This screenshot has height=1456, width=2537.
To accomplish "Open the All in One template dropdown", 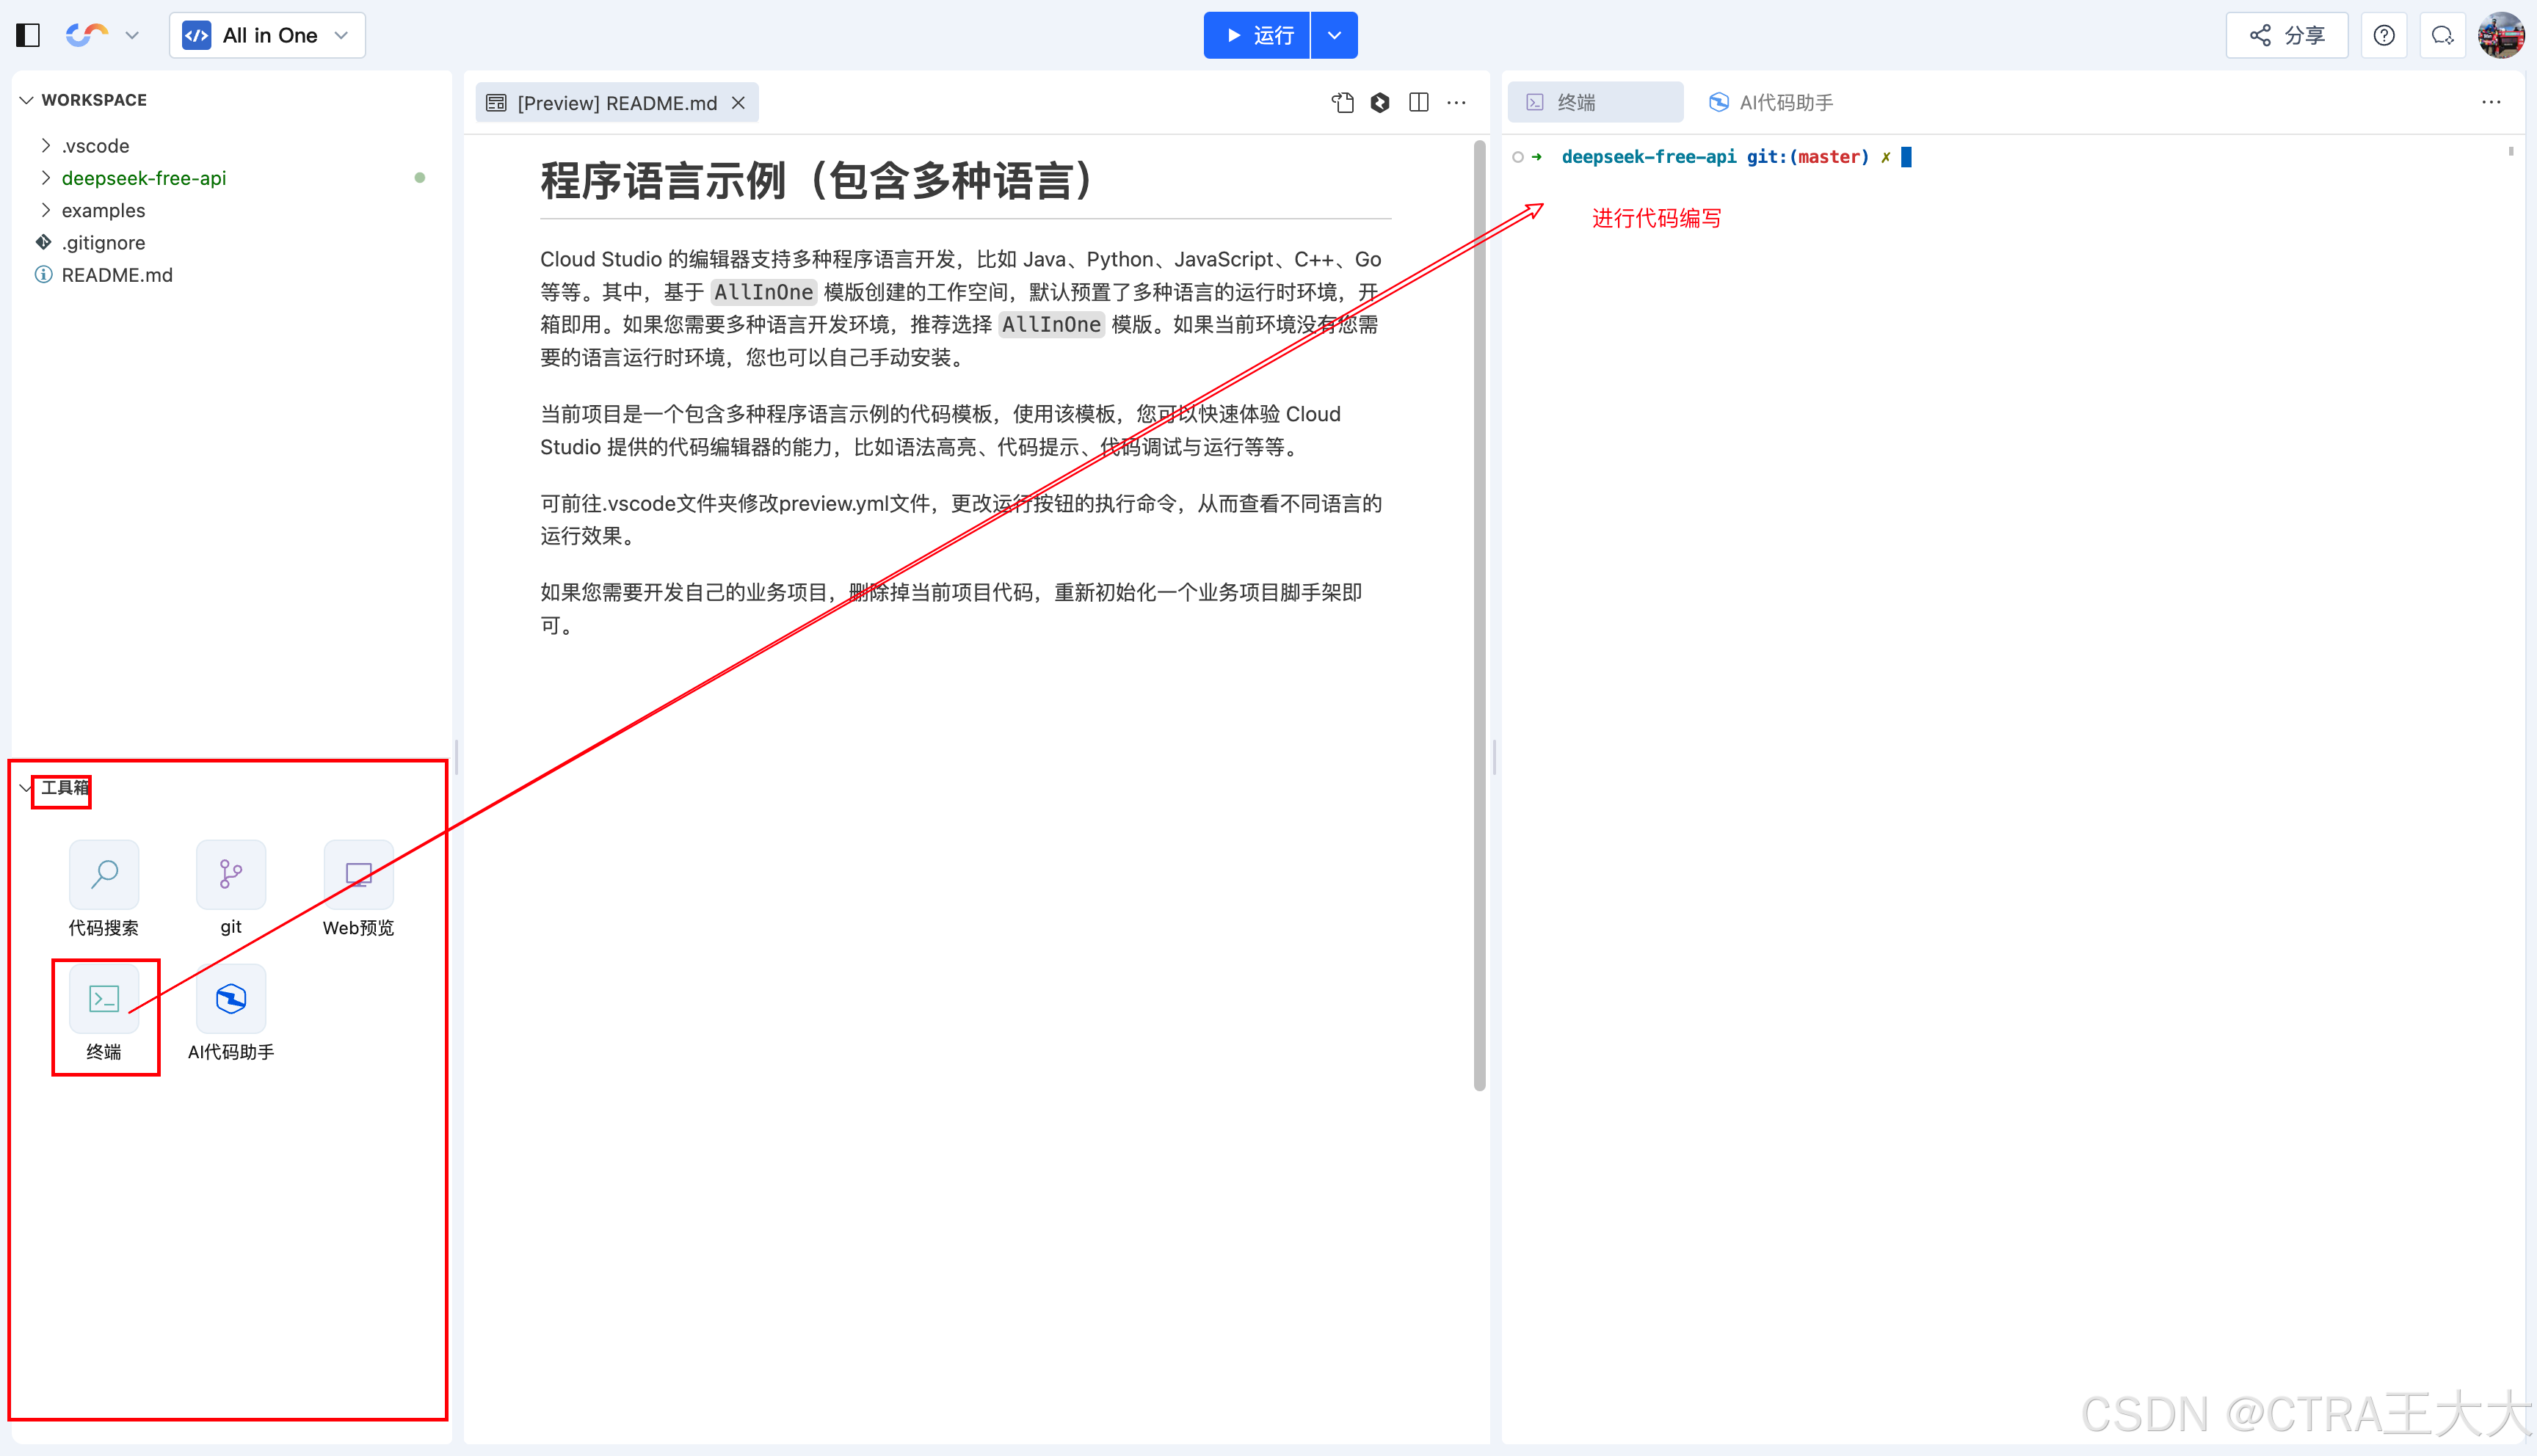I will click(267, 36).
